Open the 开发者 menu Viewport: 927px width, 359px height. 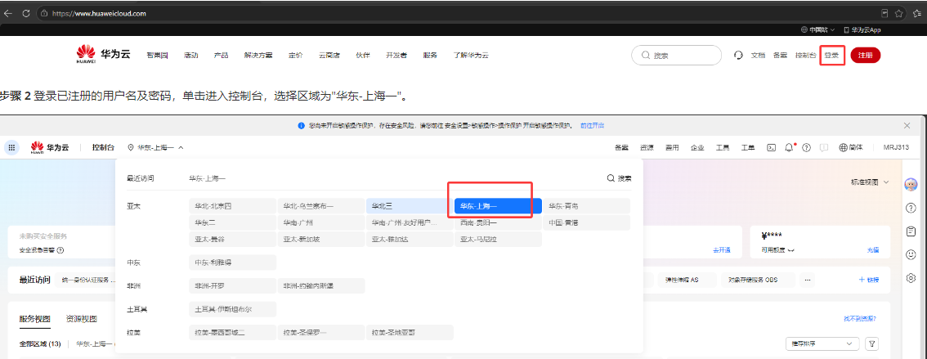point(396,55)
